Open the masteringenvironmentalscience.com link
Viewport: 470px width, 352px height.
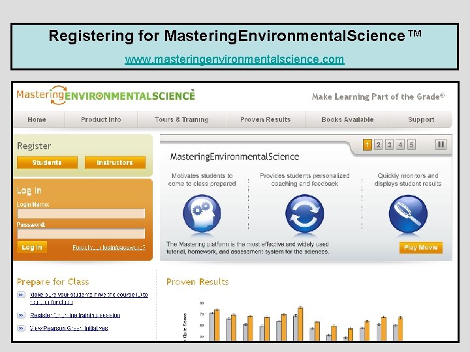[234, 59]
